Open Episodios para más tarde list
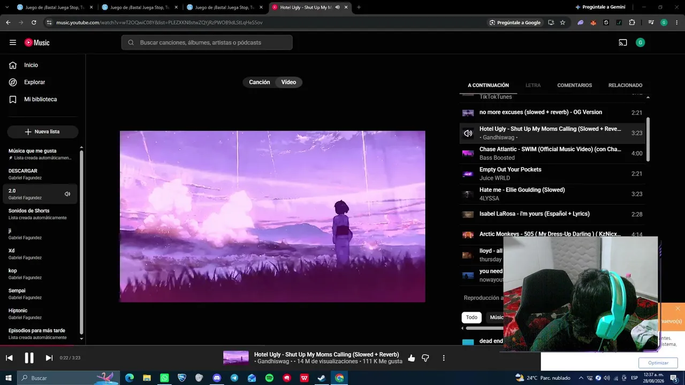This screenshot has width=685, height=385. [40, 334]
